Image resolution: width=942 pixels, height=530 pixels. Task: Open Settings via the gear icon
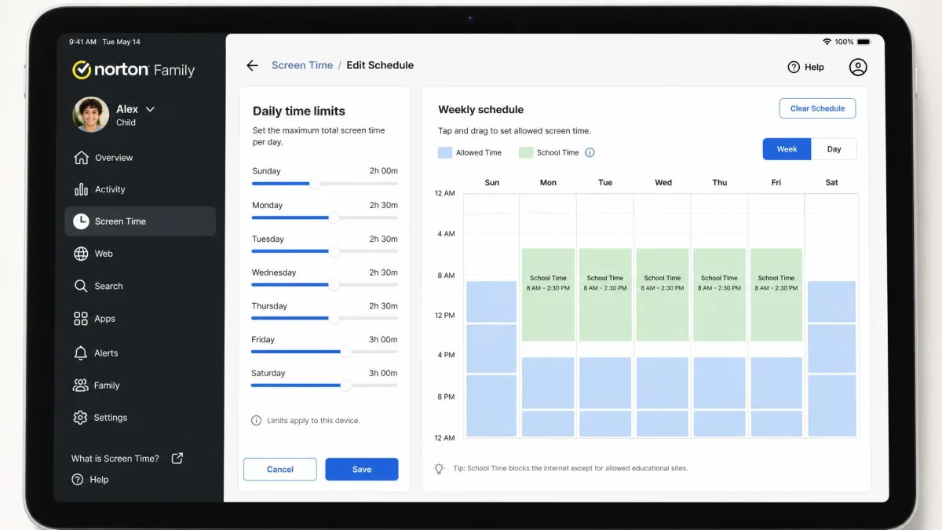pos(80,418)
